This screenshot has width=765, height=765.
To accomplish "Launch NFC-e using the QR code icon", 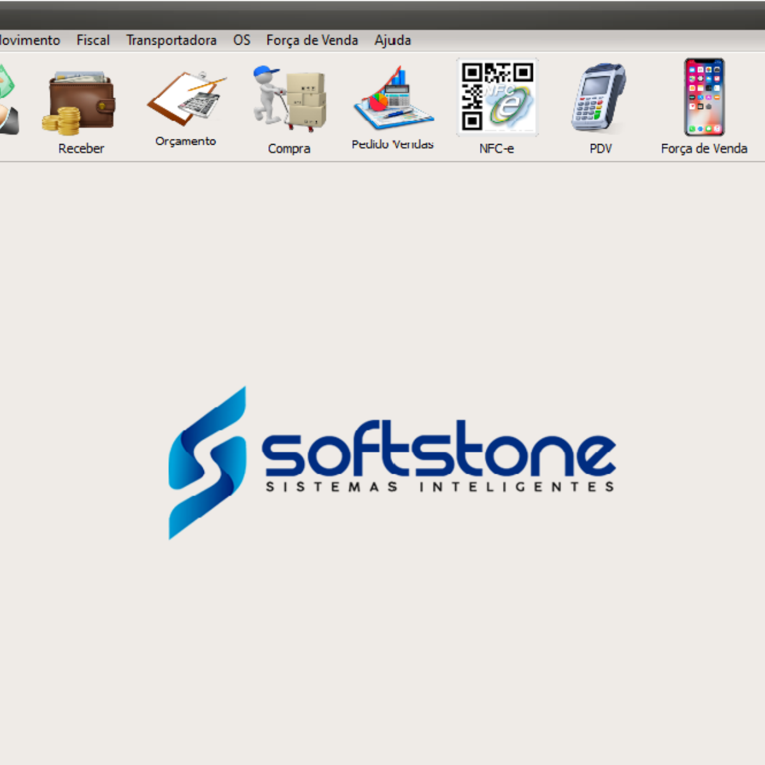I will [497, 97].
